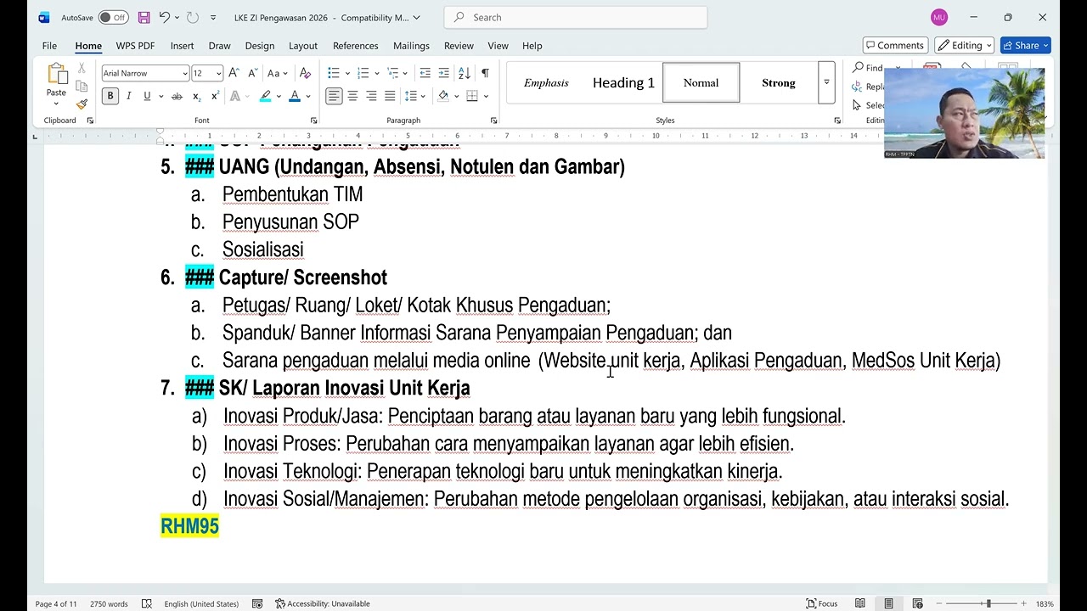The image size is (1087, 611).
Task: Apply the Emphasis style
Action: click(546, 82)
